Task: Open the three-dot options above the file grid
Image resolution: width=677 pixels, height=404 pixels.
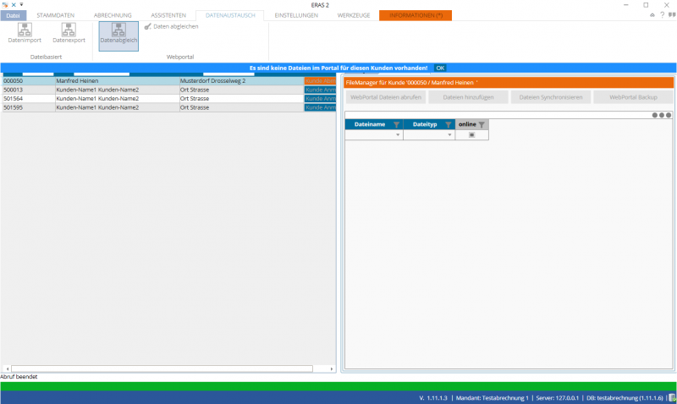Action: point(662,115)
